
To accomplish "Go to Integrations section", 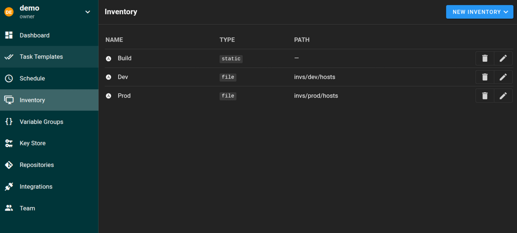I will 36,187.
